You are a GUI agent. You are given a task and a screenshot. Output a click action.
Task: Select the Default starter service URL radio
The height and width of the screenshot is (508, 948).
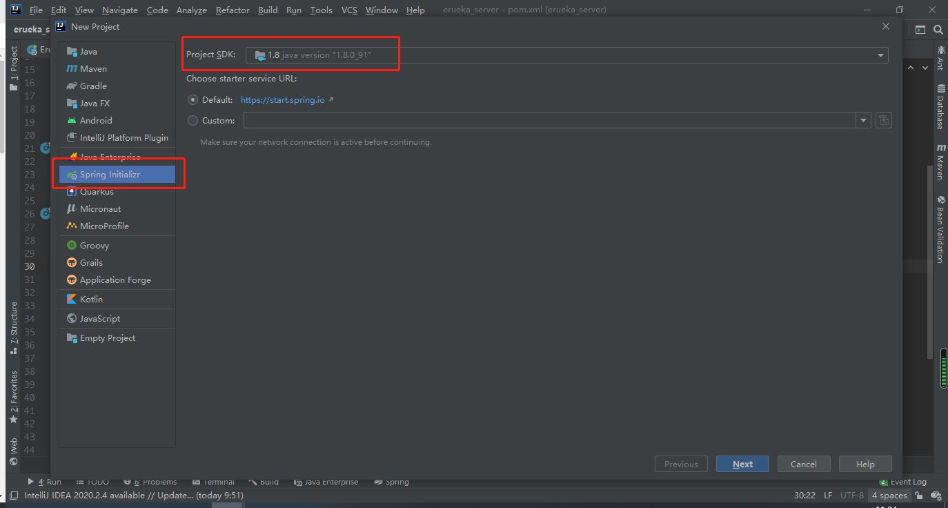[193, 100]
